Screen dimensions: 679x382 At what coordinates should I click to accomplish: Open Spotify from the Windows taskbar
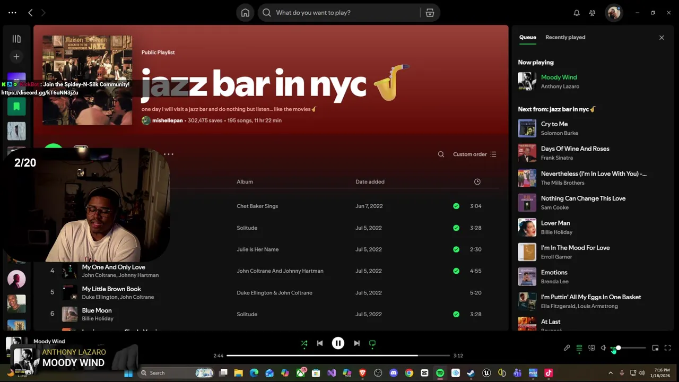[440, 373]
